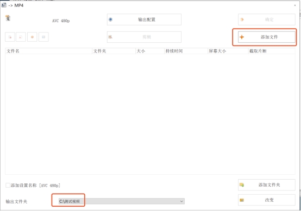
Task: Click the 输出文件夹 label
Action: 16,201
